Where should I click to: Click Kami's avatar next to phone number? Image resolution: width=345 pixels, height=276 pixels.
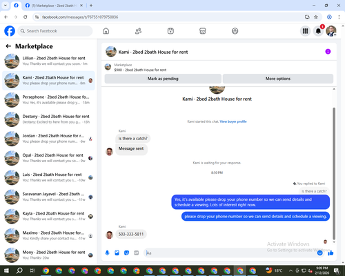click(x=109, y=235)
